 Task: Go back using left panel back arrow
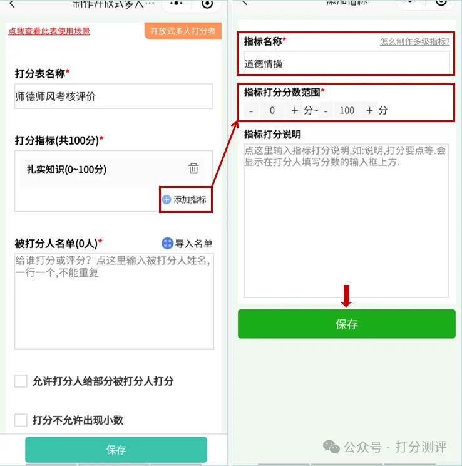tap(12, 4)
